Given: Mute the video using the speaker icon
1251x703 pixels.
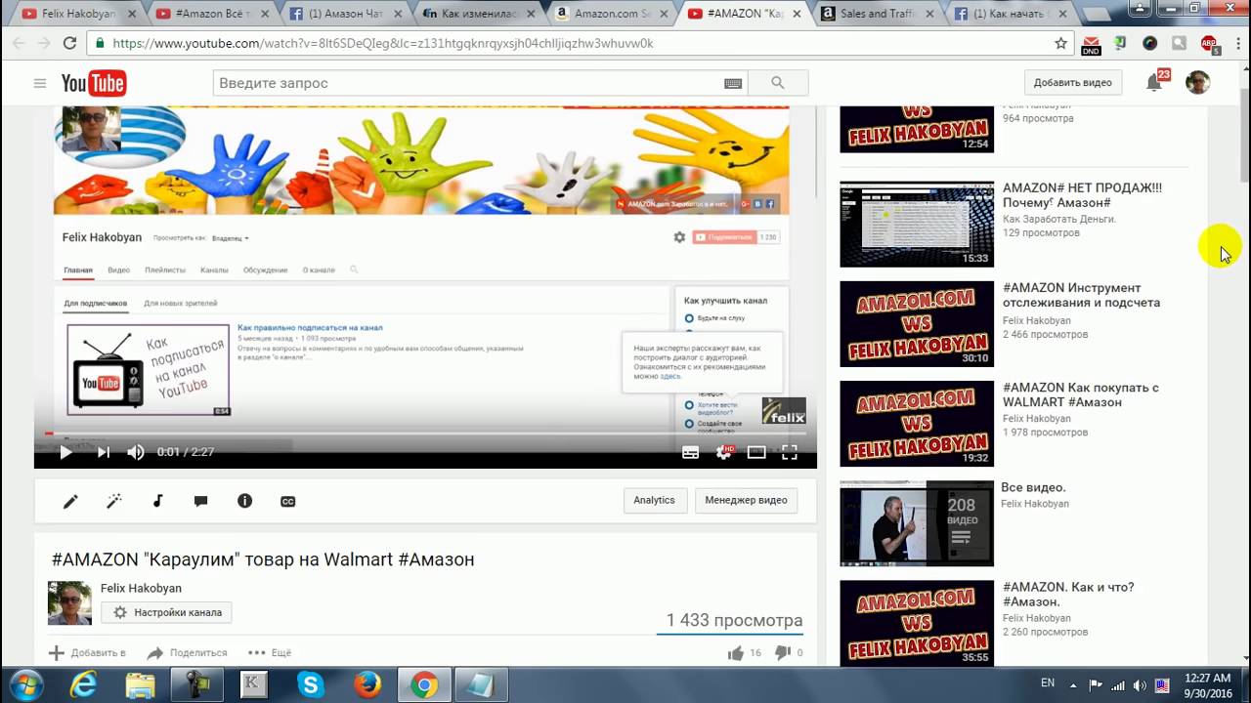Looking at the screenshot, I should point(136,452).
